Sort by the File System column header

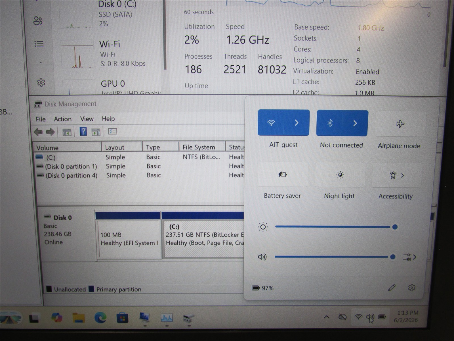tap(202, 147)
